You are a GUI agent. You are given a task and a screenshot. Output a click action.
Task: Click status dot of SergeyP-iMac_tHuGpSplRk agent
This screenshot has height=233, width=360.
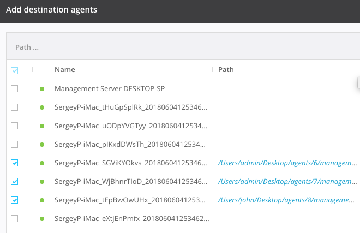coord(42,107)
